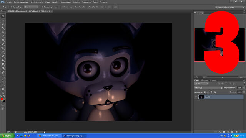Select the Hand tool
This screenshot has width=246, height=138.
(3, 89)
